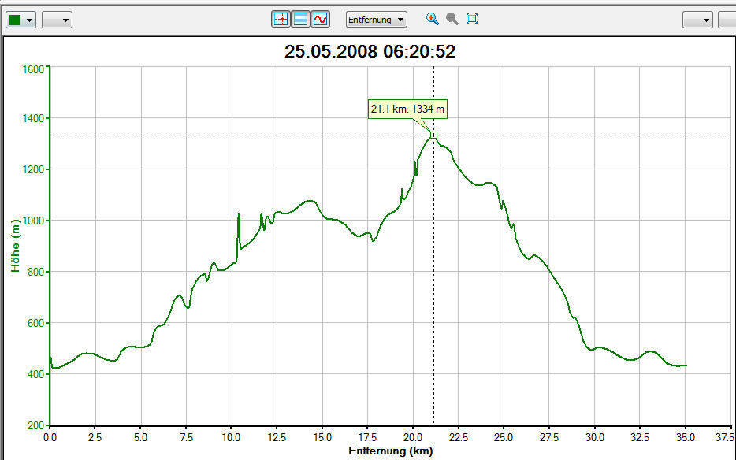The height and width of the screenshot is (460, 736).
Task: Open the empty dropdown at the toolbar's right
Action: [697, 20]
